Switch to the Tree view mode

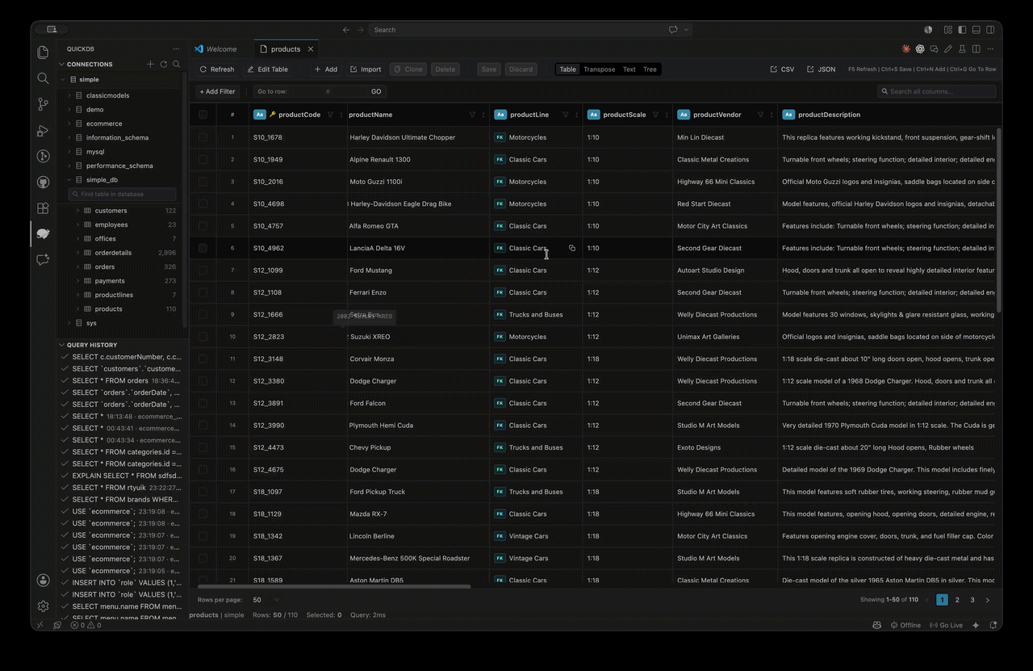pos(650,69)
